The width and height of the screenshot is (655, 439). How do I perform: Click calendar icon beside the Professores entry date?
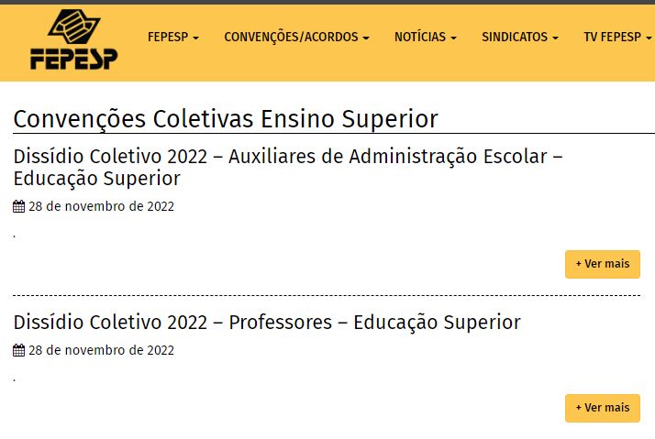(x=18, y=351)
